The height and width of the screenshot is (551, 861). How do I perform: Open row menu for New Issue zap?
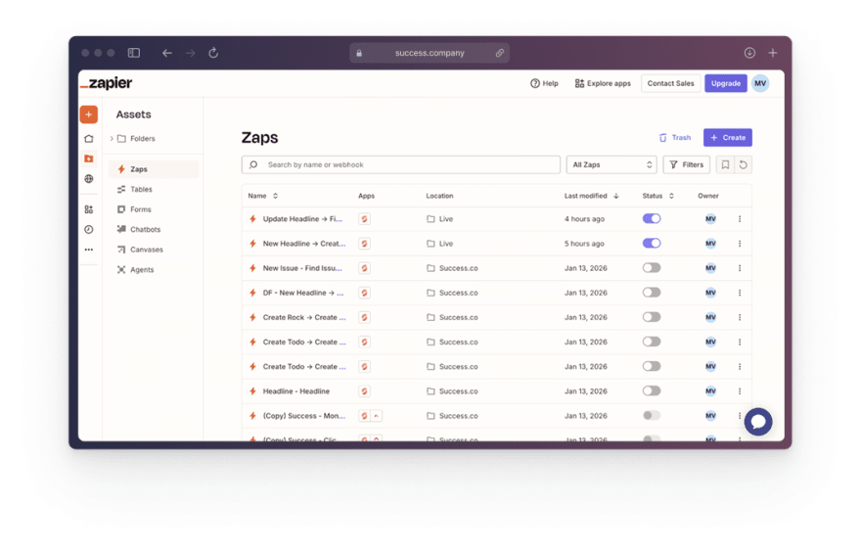740,268
